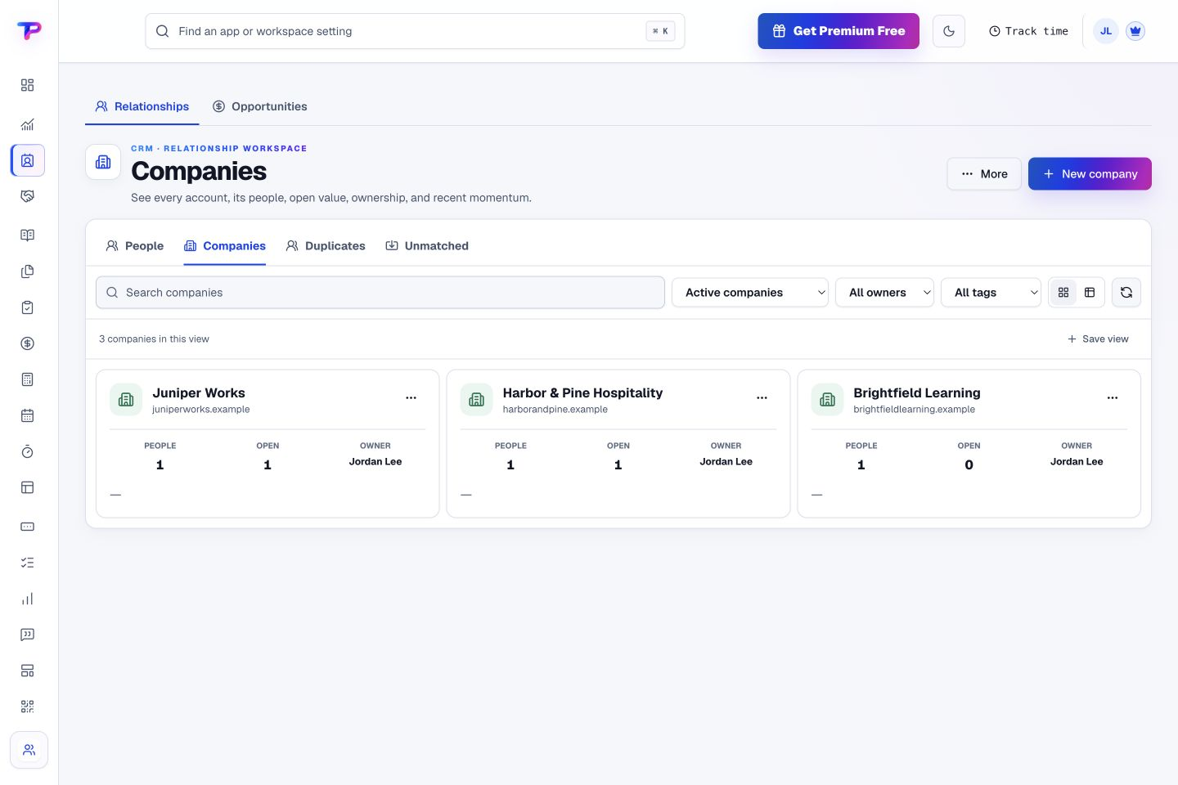
Task: Open the JL user avatar
Action: 1106,31
